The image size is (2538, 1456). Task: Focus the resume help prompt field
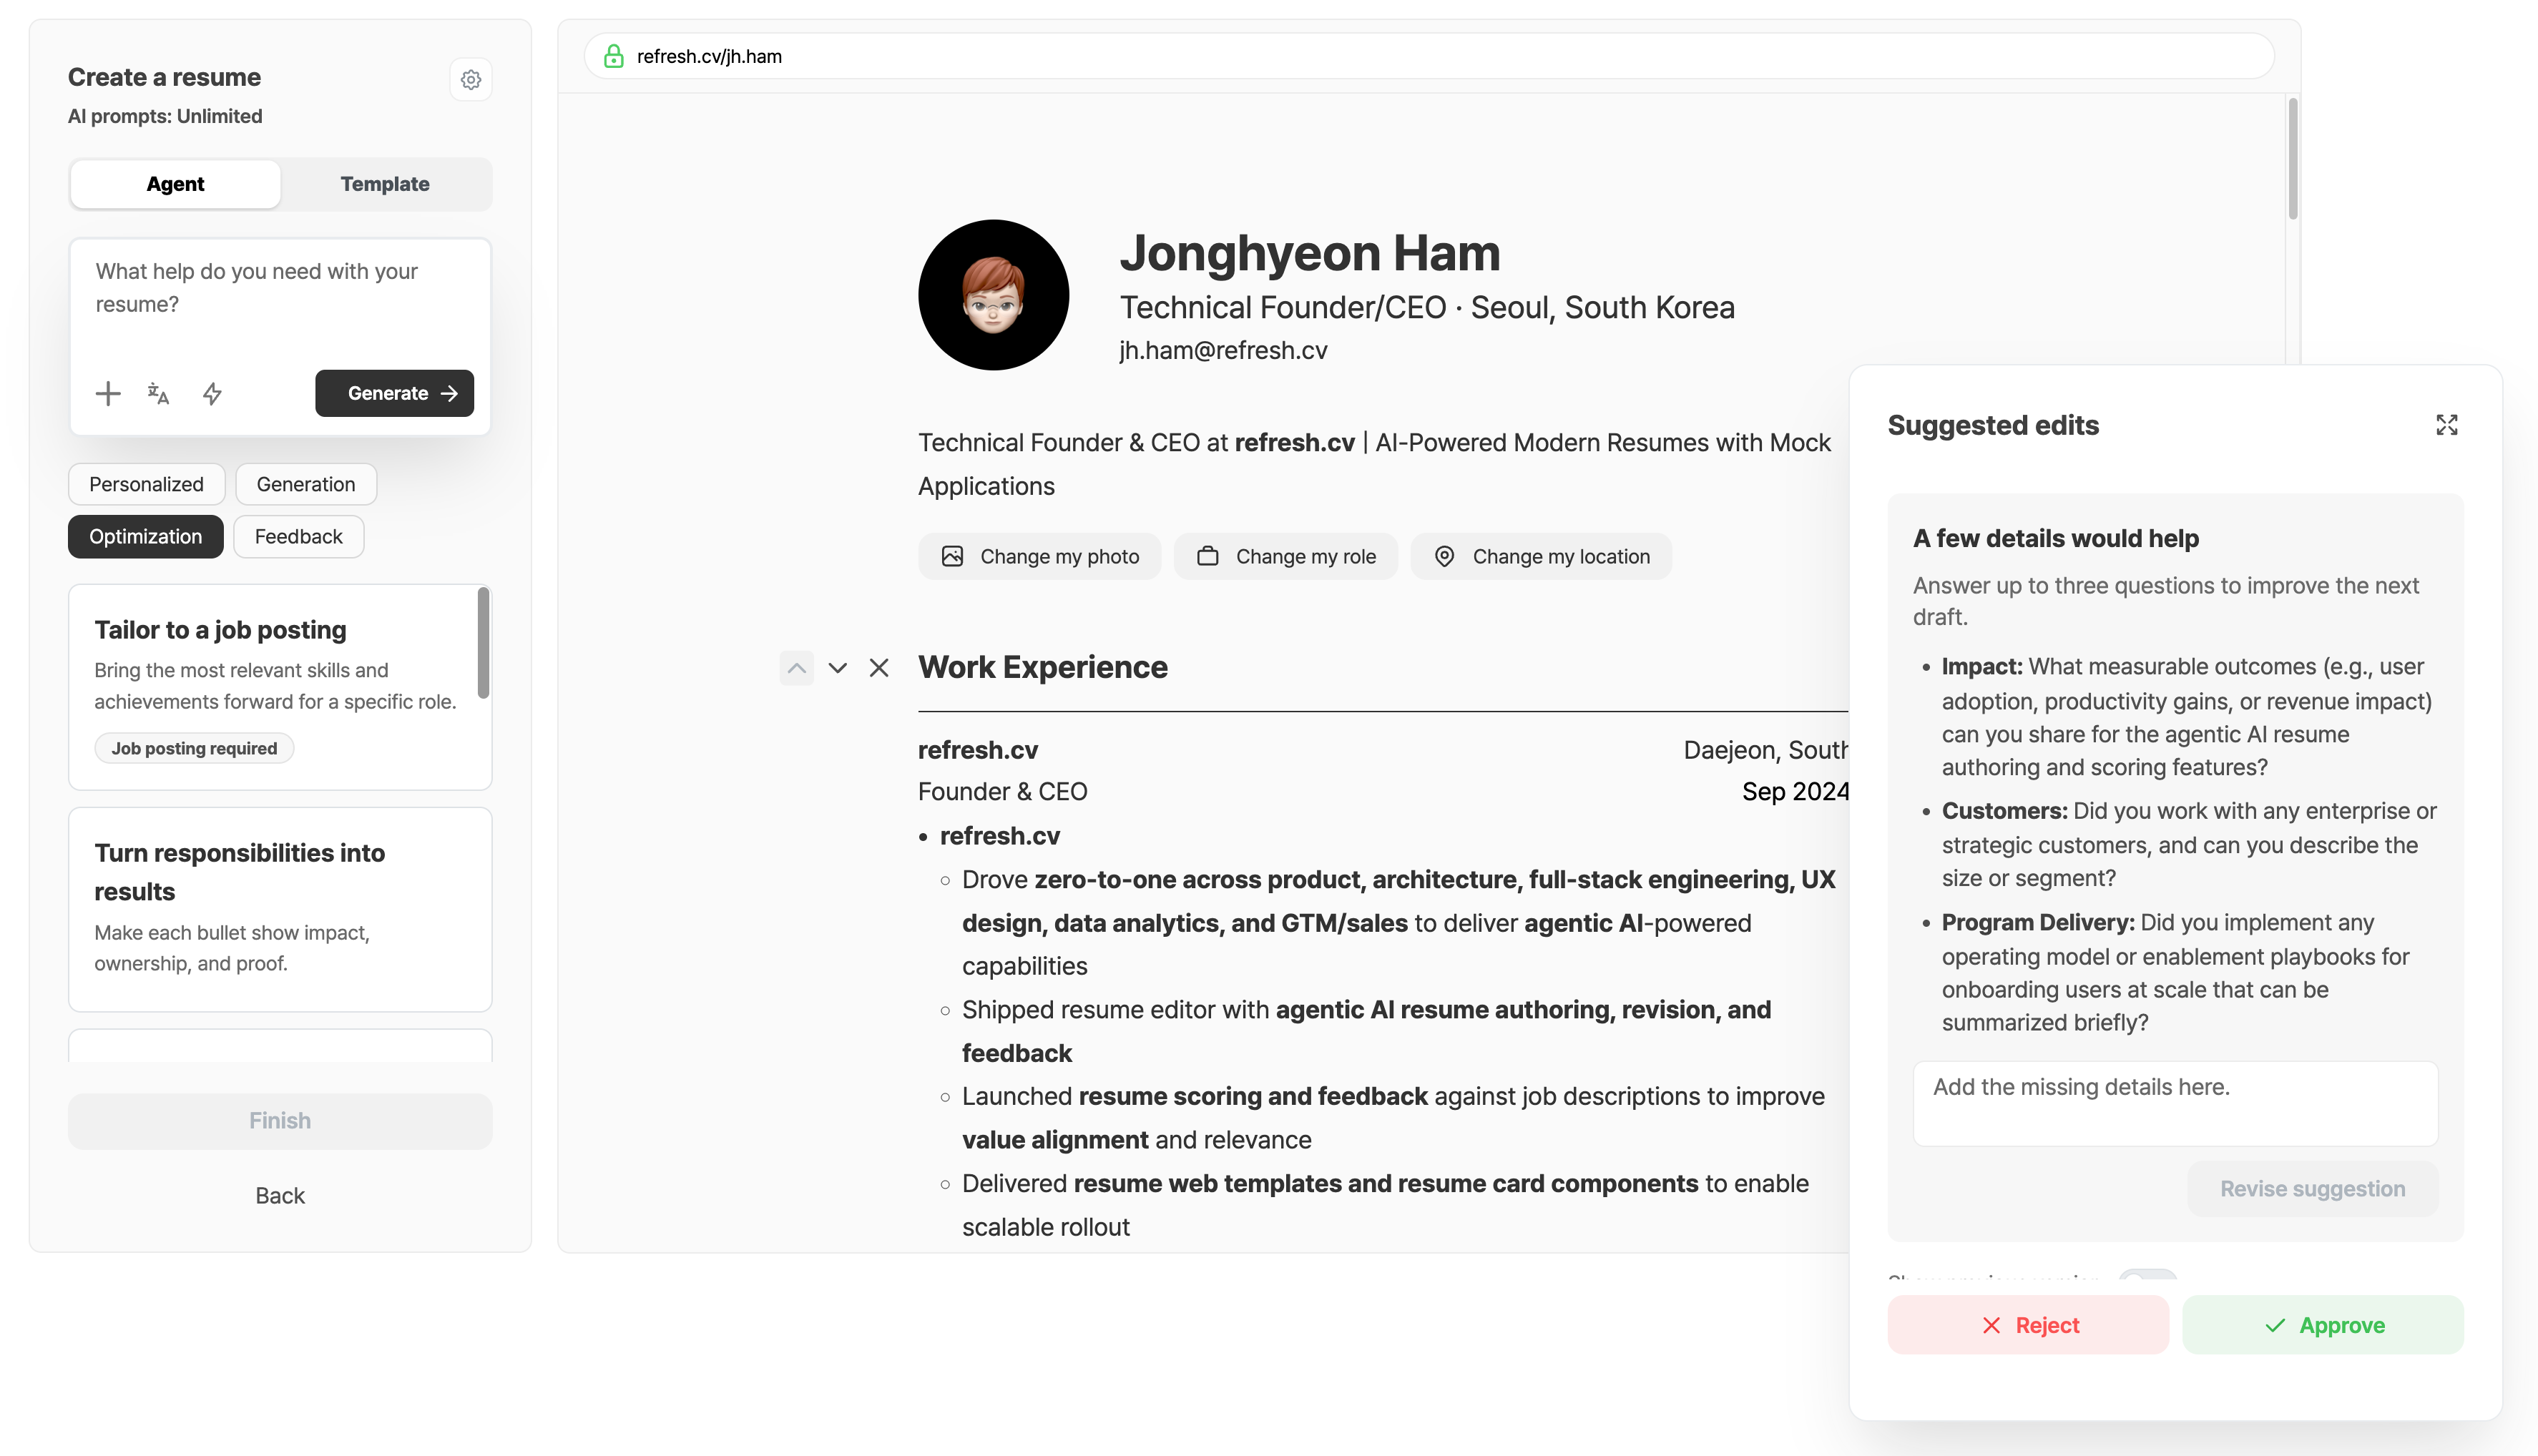[280, 300]
